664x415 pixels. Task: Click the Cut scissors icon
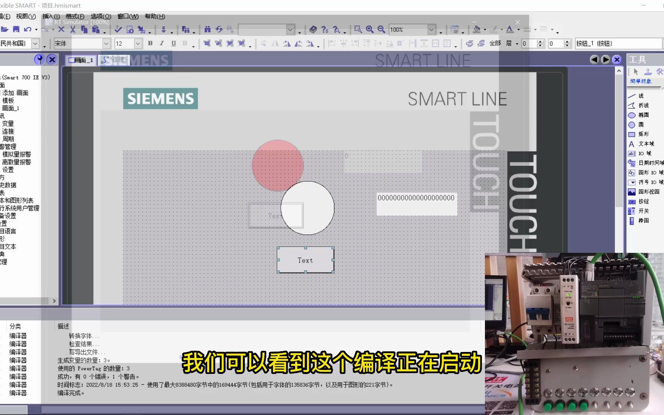point(73,29)
